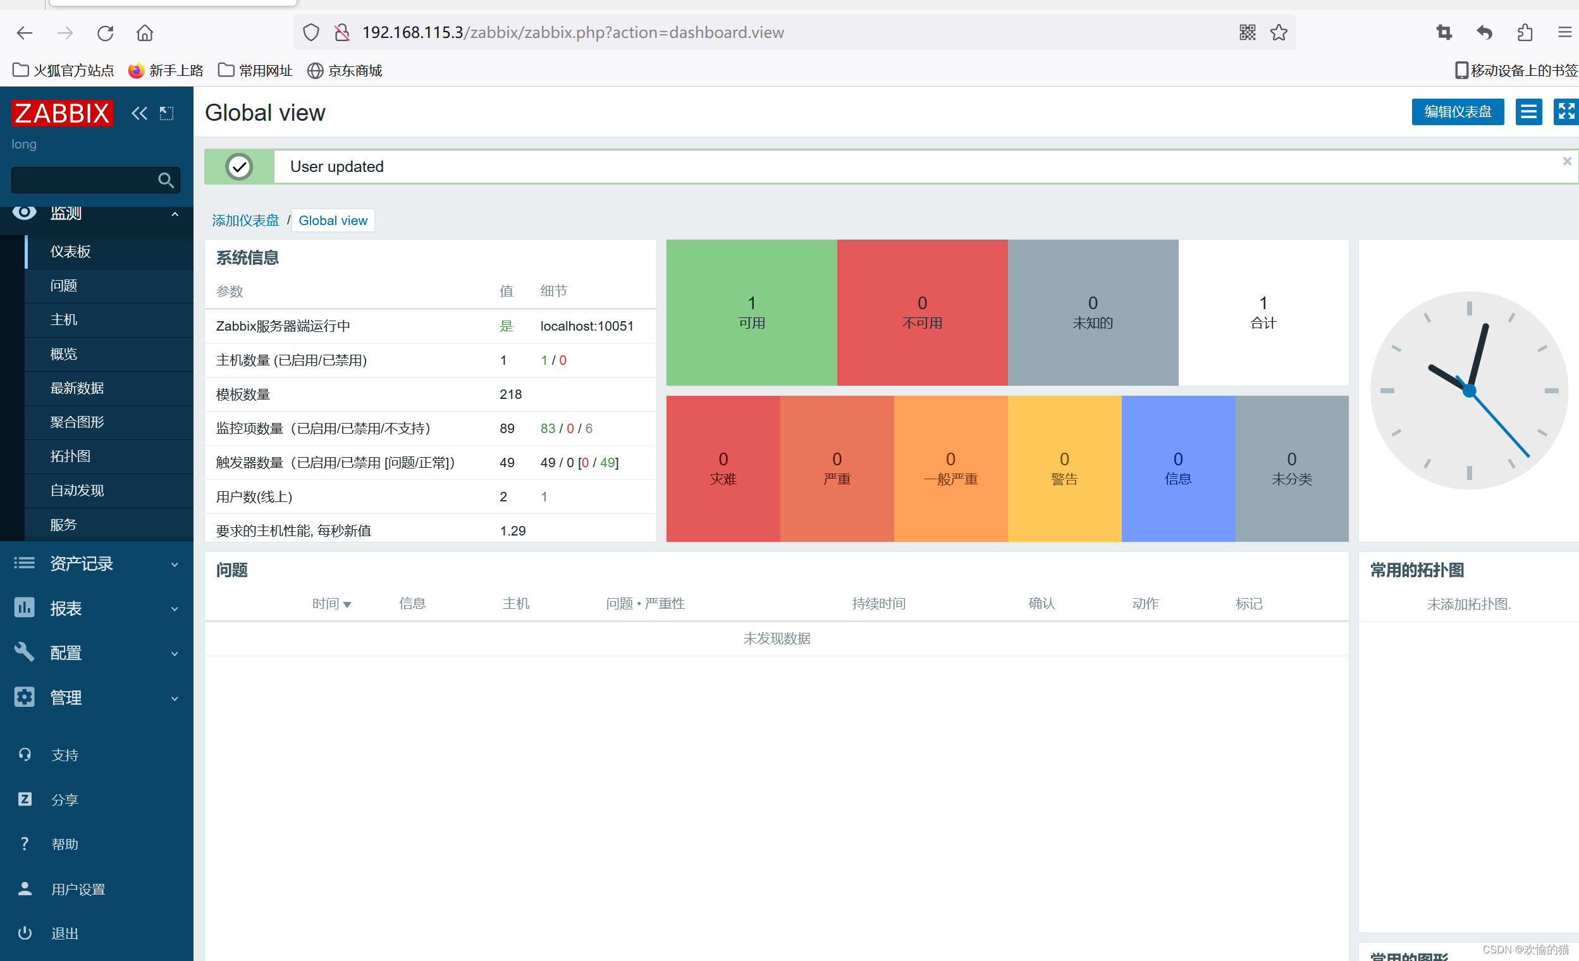The height and width of the screenshot is (961, 1579).
Task: Click the yellow 警告 warning severity tile
Action: click(1064, 469)
